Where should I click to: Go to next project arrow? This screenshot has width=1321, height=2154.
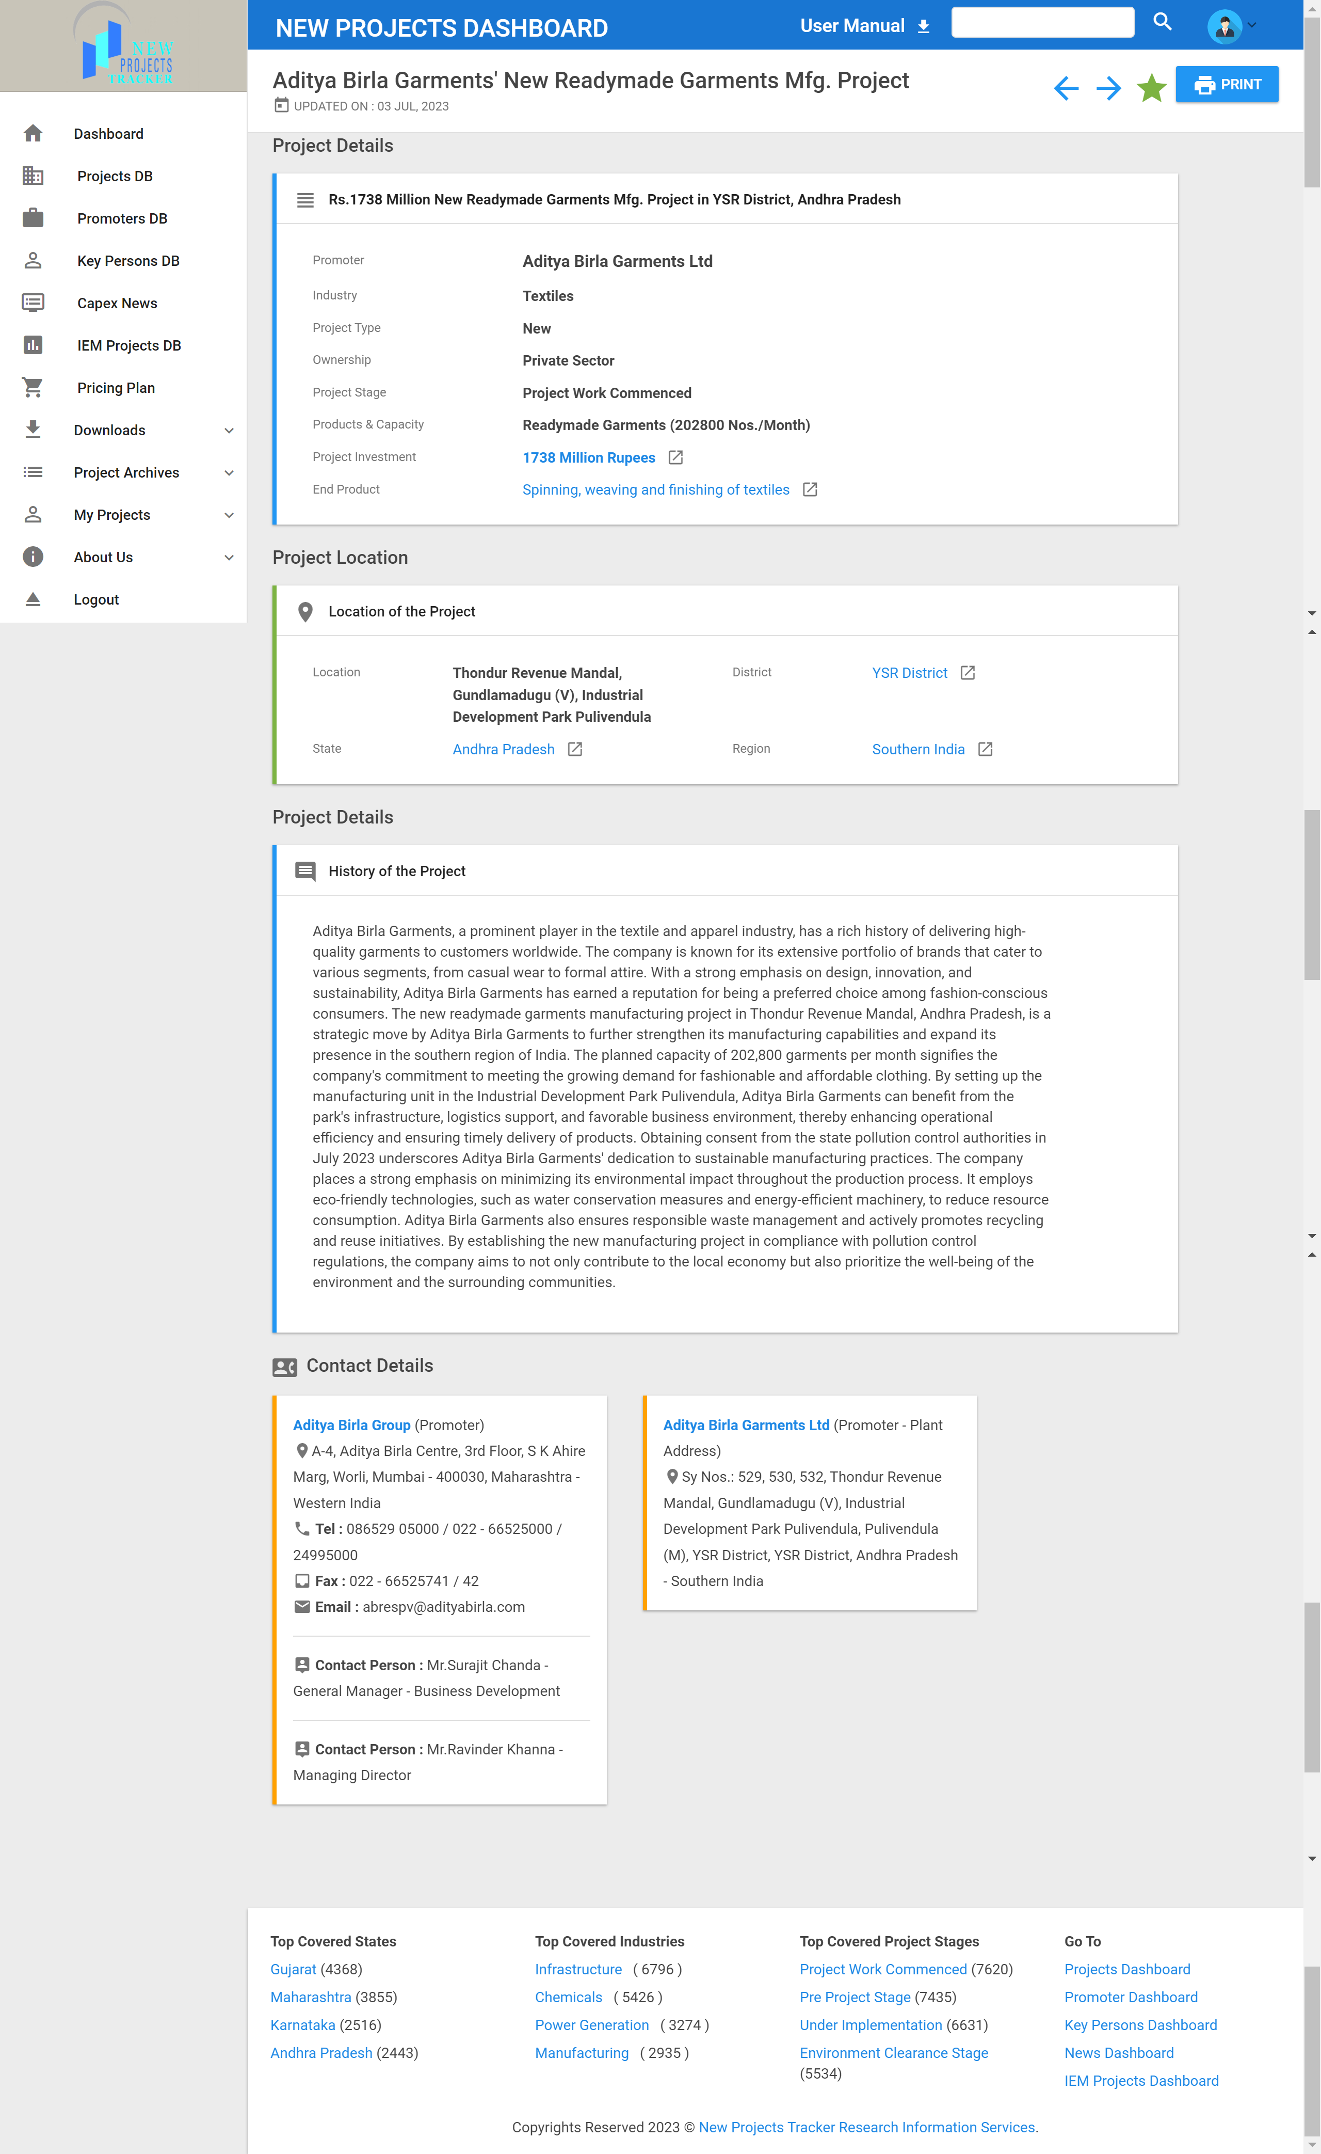1109,88
